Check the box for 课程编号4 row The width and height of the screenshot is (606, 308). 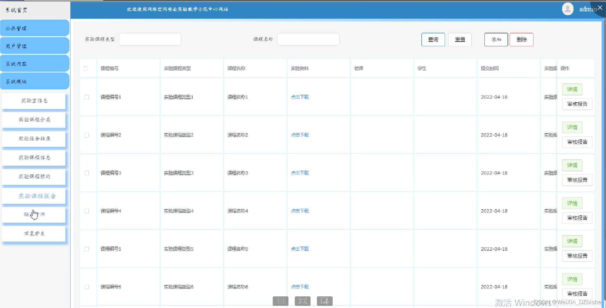coord(87,211)
